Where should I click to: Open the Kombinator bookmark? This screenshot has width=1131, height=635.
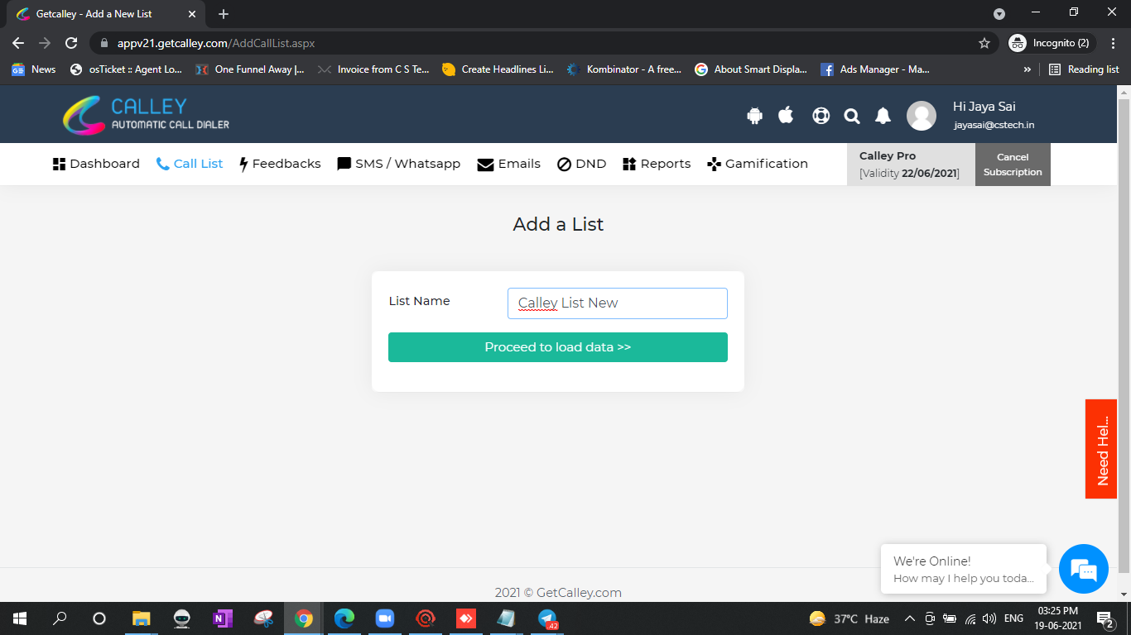[x=624, y=69]
